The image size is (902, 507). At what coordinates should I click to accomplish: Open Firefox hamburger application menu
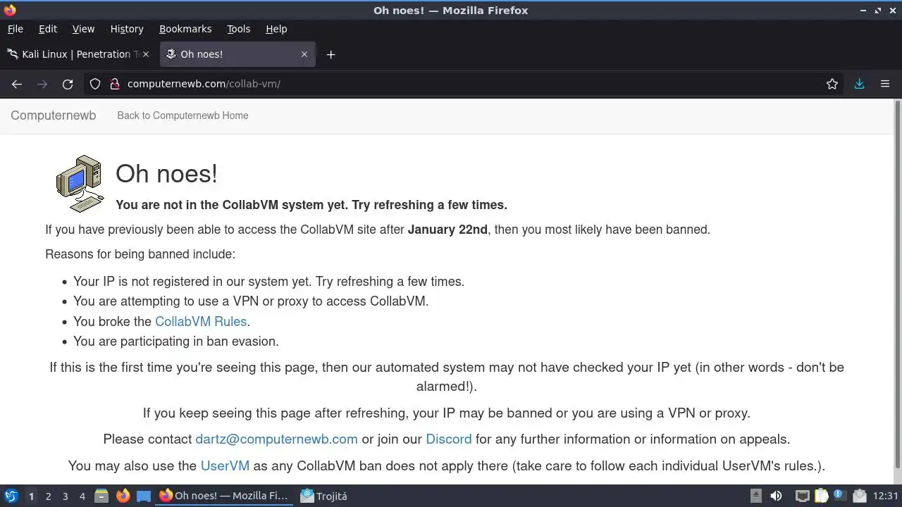(885, 84)
